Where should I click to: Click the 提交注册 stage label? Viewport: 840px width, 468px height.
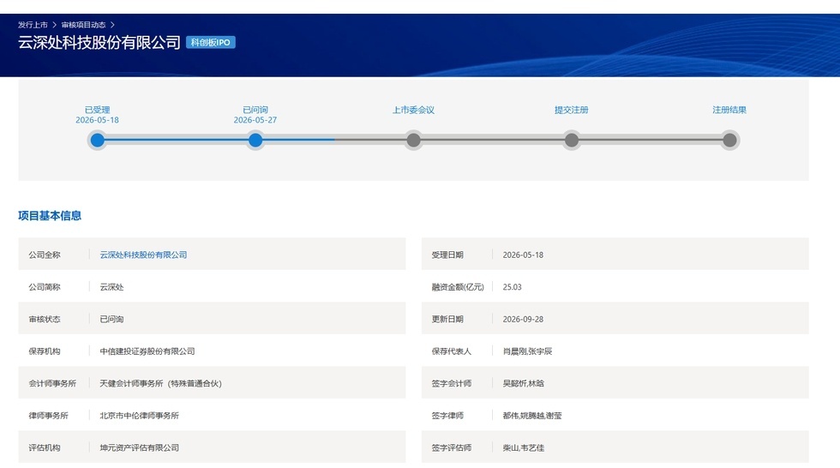tap(572, 110)
